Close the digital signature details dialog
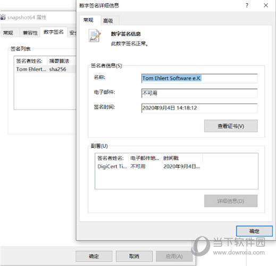This screenshot has height=266, width=276. pyautogui.click(x=266, y=5)
